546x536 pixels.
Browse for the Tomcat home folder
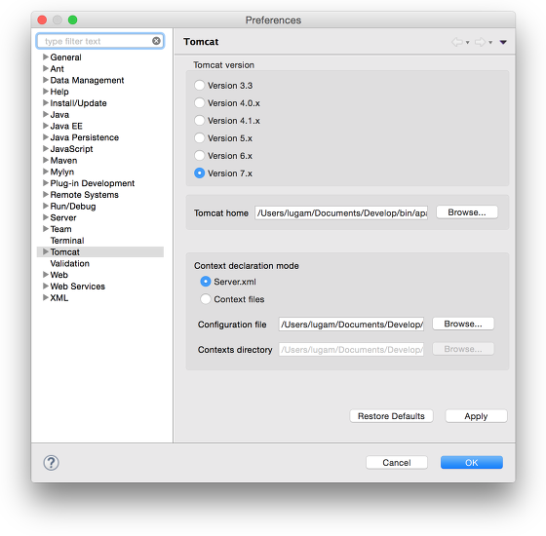click(x=467, y=212)
